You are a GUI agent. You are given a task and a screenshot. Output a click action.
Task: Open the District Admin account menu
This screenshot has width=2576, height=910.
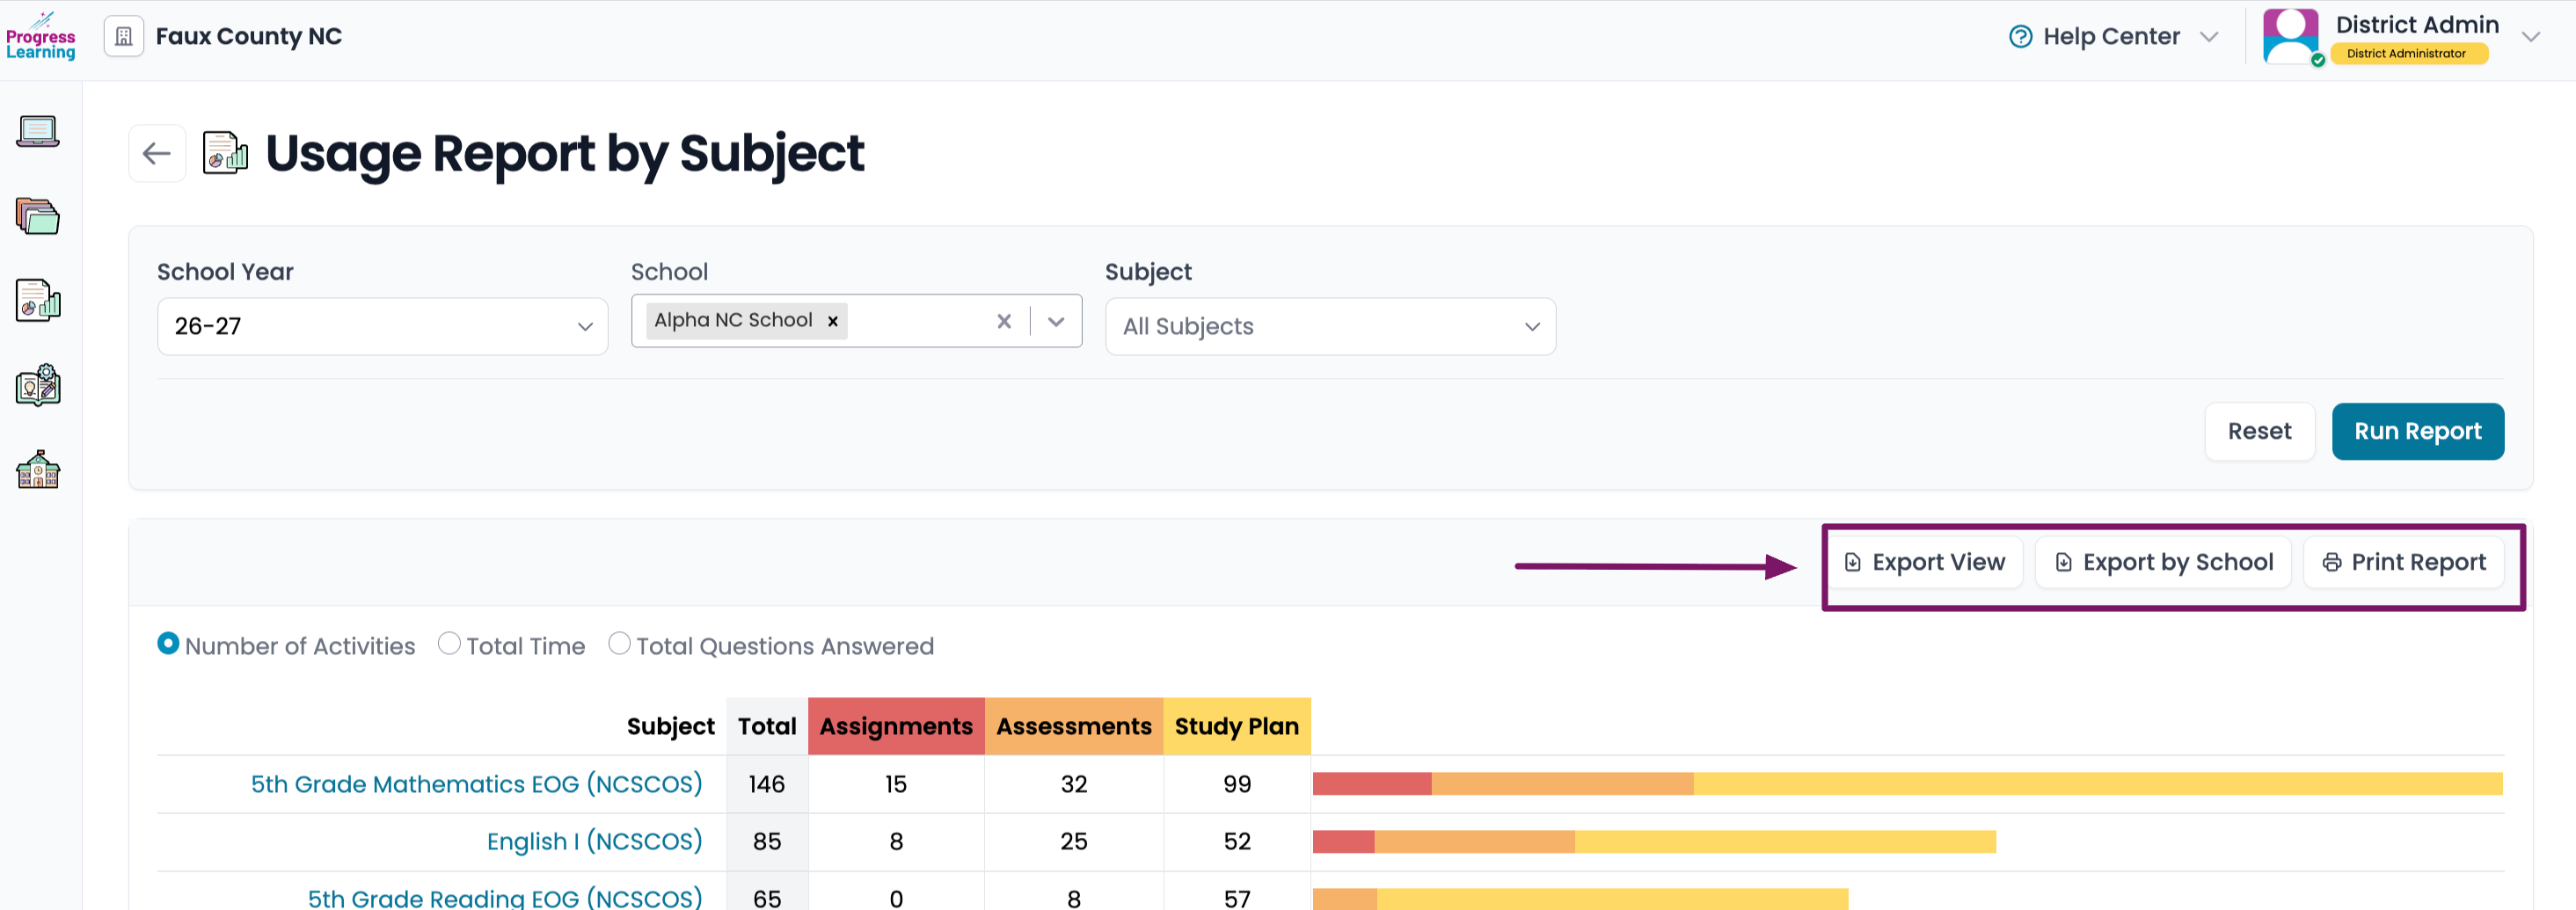click(x=2401, y=37)
